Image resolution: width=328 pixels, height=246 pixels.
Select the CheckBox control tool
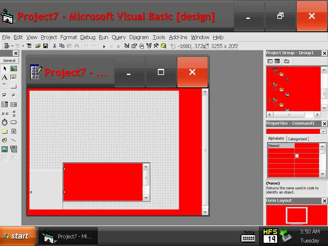coord(4,95)
